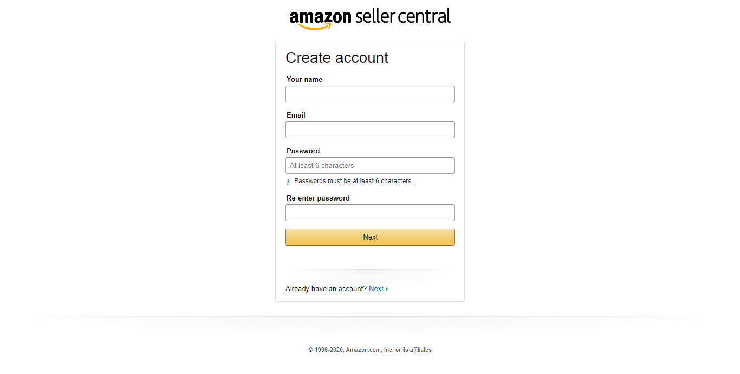Click the 'Your name' field label
This screenshot has height=374, width=740.
[x=304, y=79]
